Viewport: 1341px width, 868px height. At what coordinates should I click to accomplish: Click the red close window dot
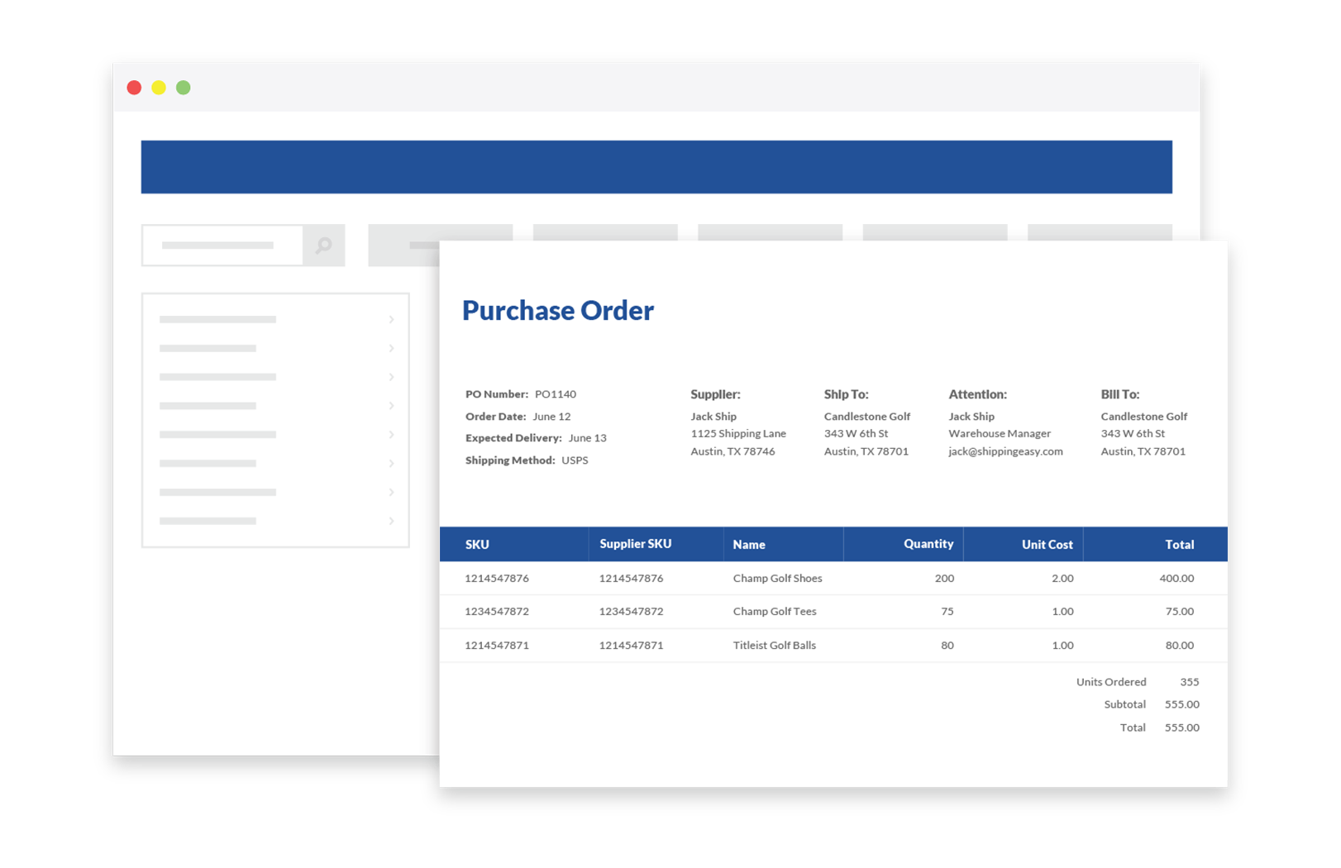pos(134,88)
